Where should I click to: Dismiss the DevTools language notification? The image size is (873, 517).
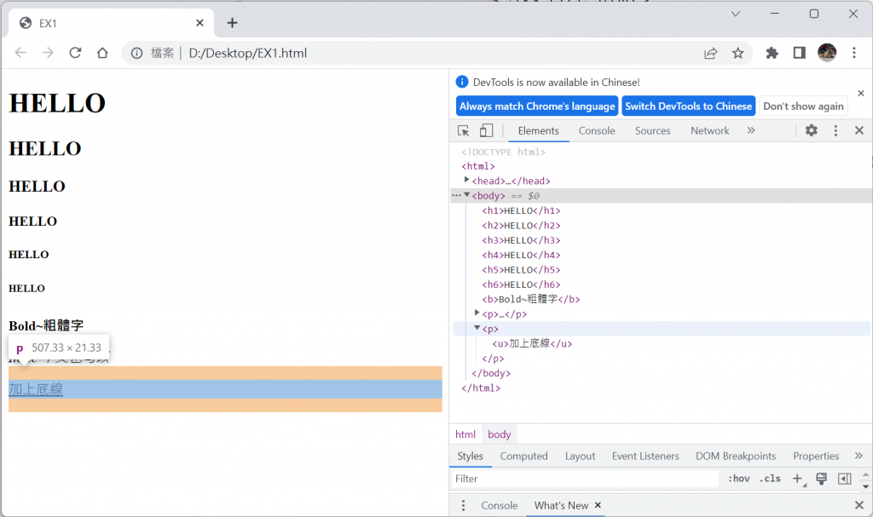click(861, 93)
